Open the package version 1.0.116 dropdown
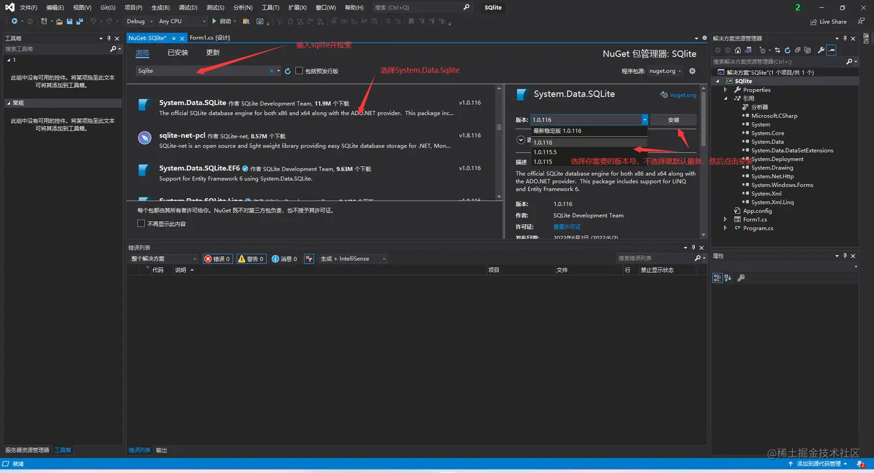Screen dimensions: 874x473 click(x=589, y=120)
